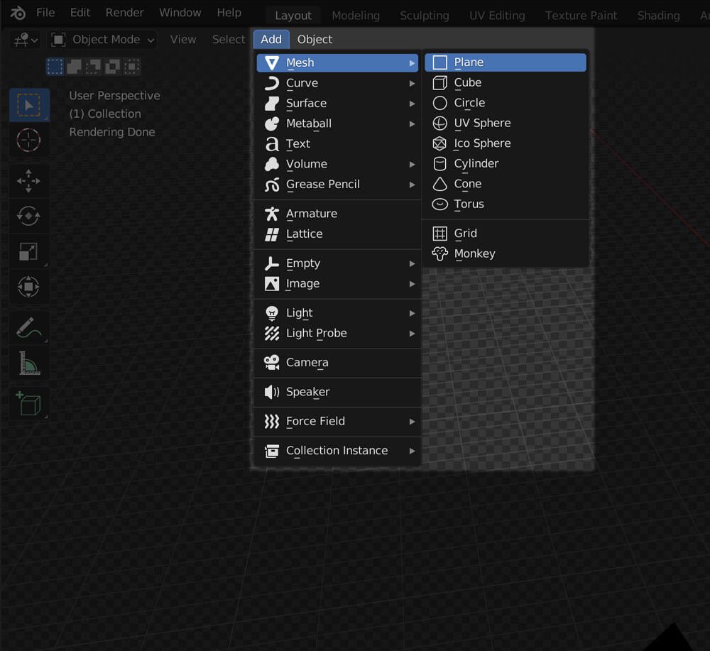Click the Add Cube tool icon

(29, 404)
